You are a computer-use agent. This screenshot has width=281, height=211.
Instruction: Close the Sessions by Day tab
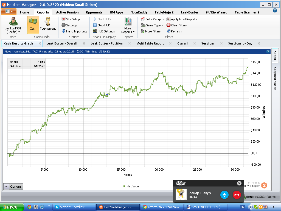259,43
